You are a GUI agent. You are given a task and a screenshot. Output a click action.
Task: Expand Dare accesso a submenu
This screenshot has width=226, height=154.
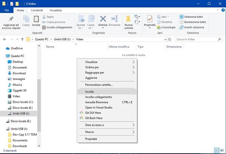coord(107,125)
